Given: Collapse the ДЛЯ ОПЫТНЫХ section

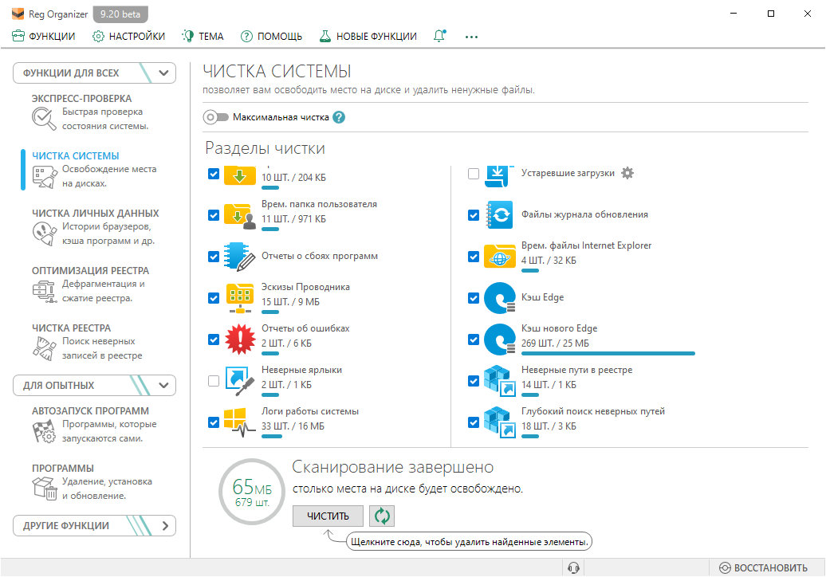Looking at the screenshot, I should point(163,386).
